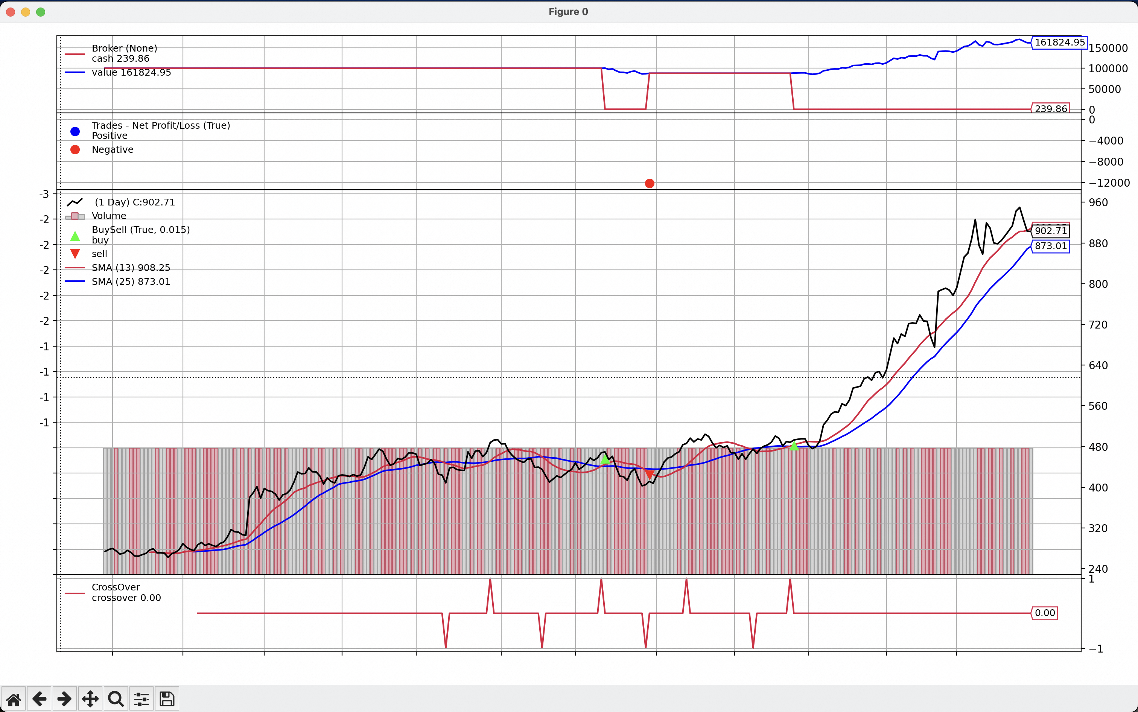Click 'CrossOver' legend label
Screen dimensions: 1138x712
pyautogui.click(x=116, y=587)
